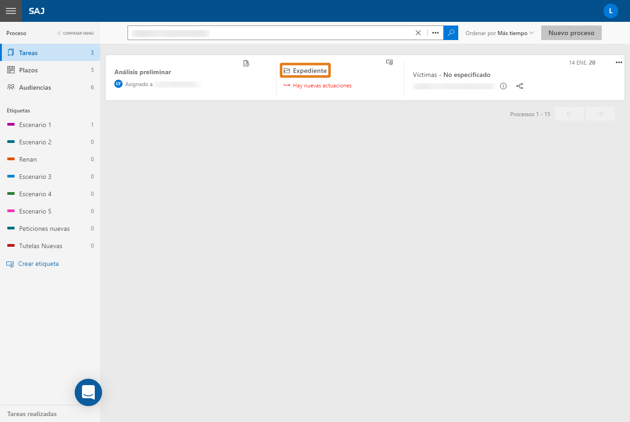Open the Plazos section

[50, 70]
